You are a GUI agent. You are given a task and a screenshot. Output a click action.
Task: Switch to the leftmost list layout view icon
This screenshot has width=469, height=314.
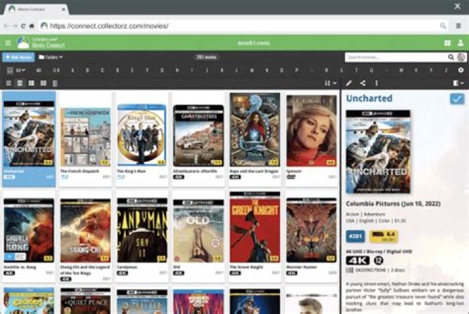point(8,83)
